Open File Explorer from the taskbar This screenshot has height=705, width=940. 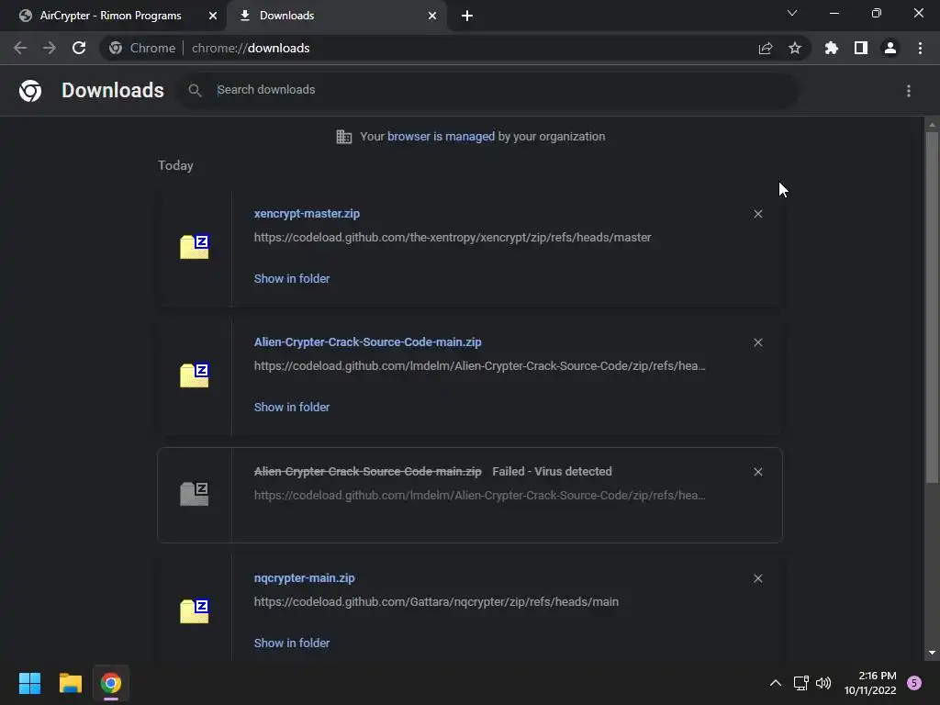70,683
